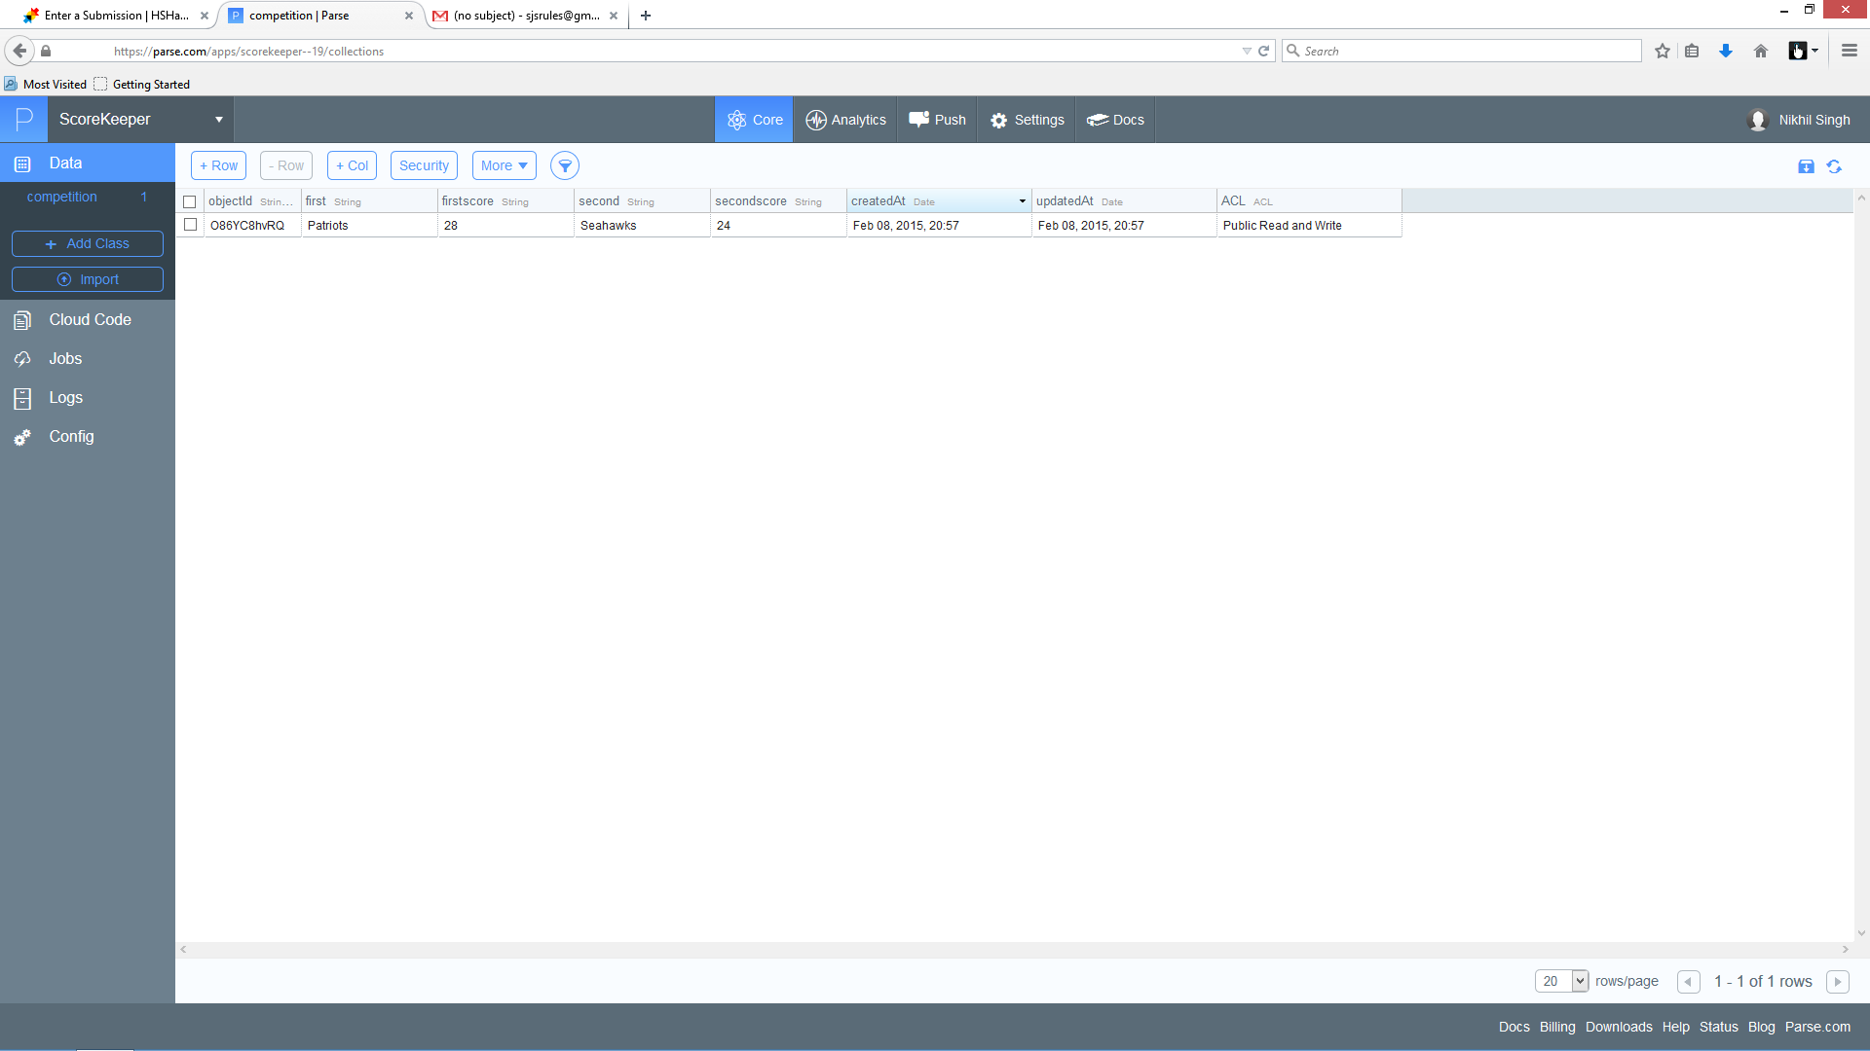This screenshot has height=1051, width=1870.
Task: Click the + Row button
Action: click(x=218, y=166)
